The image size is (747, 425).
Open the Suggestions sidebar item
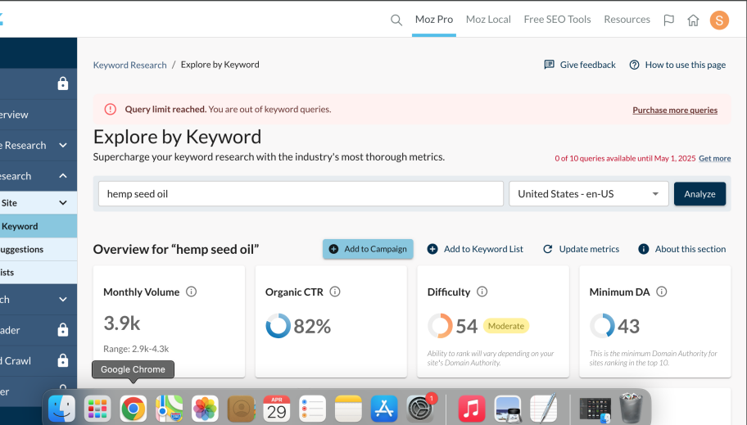pos(38,249)
